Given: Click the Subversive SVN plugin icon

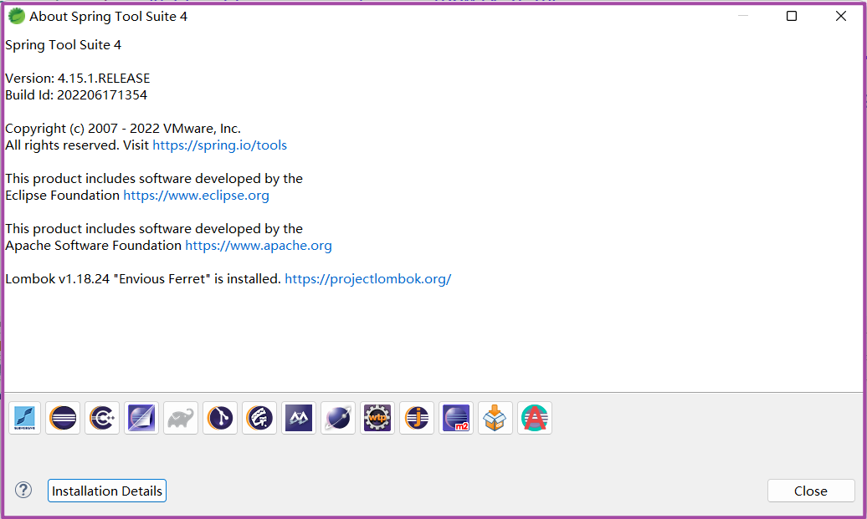Looking at the screenshot, I should (x=24, y=418).
